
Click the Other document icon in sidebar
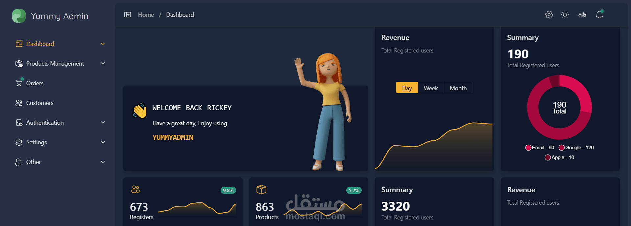tap(19, 162)
